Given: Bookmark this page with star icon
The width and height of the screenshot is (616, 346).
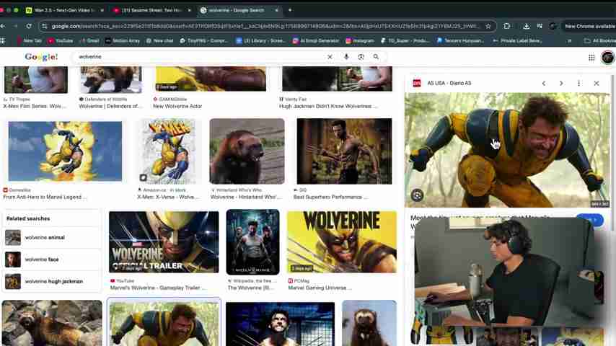Looking at the screenshot, I should [x=488, y=26].
